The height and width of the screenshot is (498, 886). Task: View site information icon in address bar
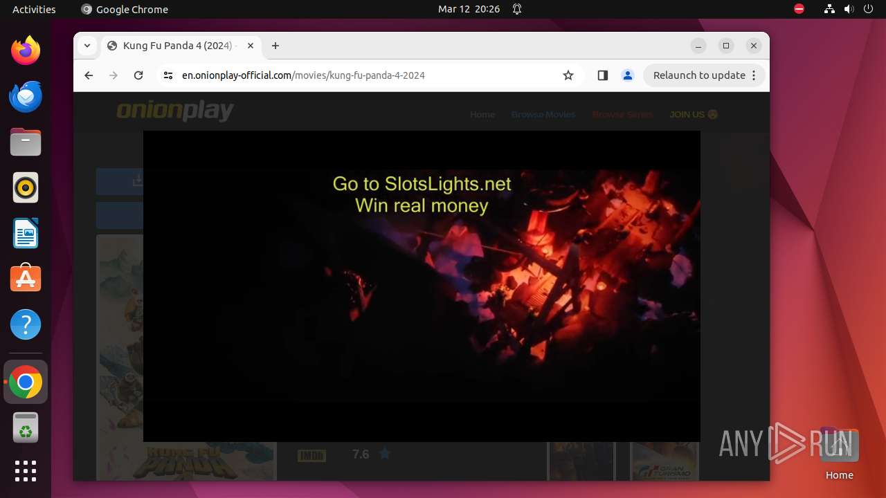coord(168,75)
